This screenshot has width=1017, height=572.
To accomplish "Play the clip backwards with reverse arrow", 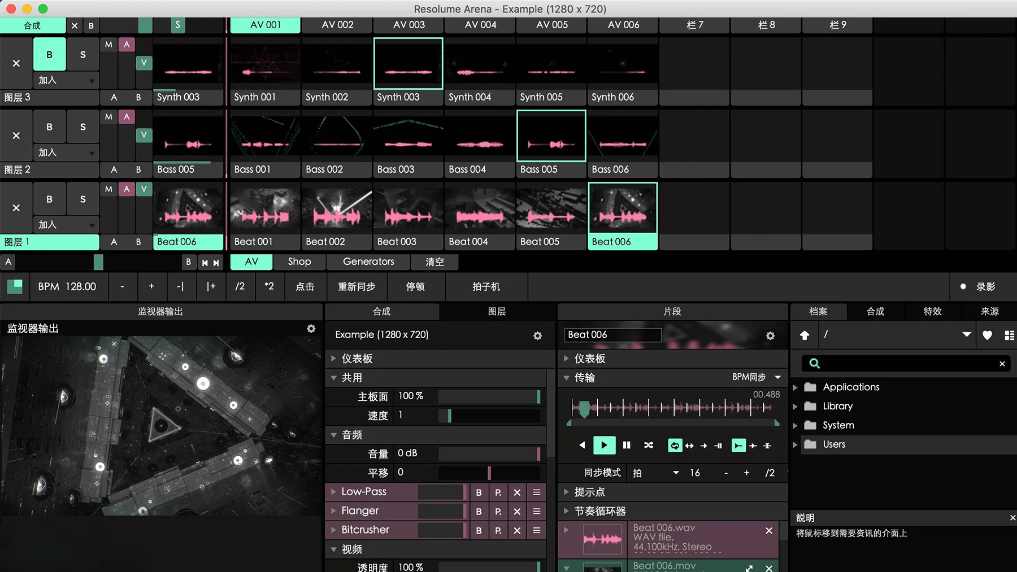I will (582, 446).
